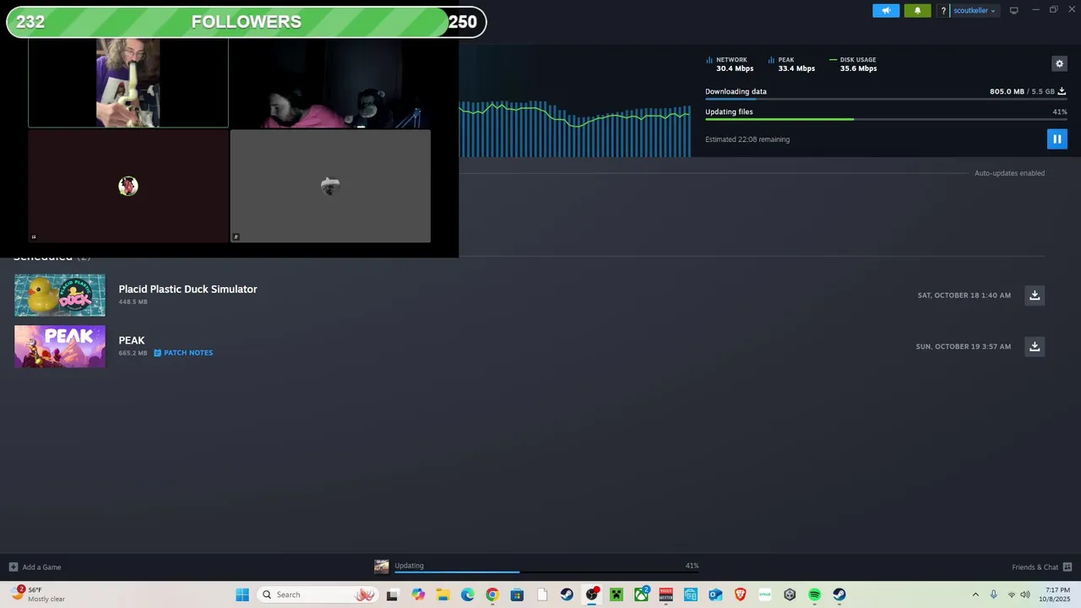The image size is (1081, 608).
Task: Start the PEAK update download icon
Action: (x=1035, y=346)
